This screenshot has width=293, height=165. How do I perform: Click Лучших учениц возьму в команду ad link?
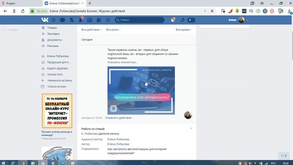(x=57, y=133)
